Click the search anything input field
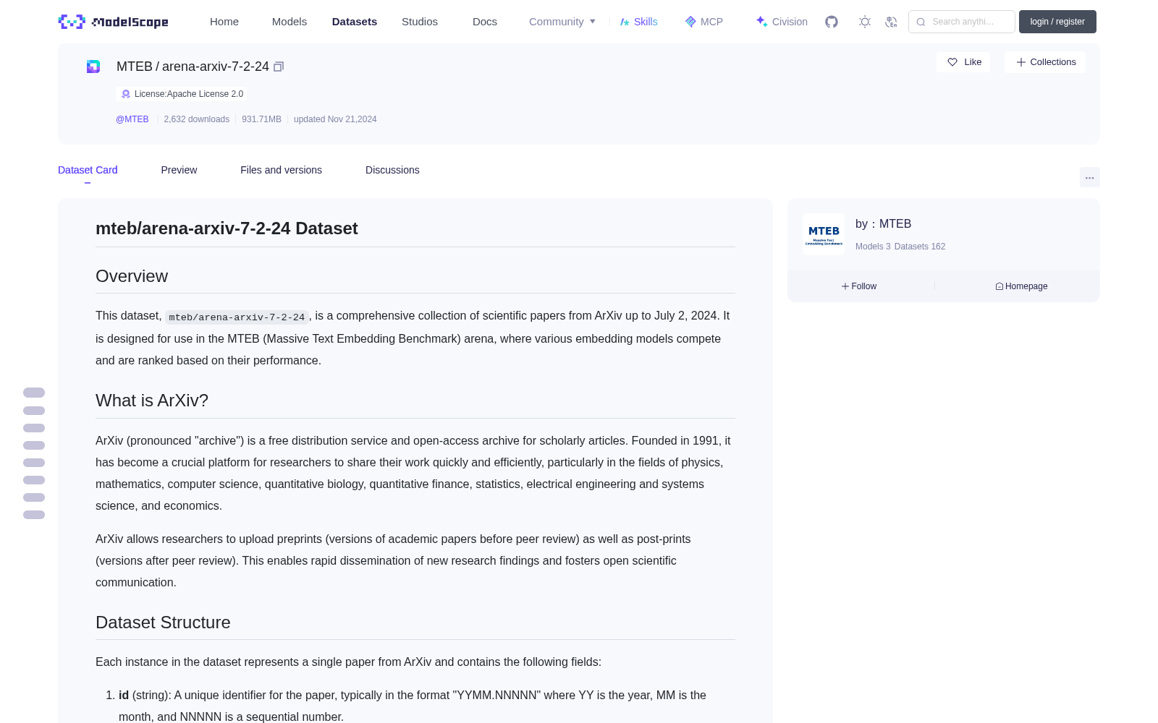Image resolution: width=1158 pixels, height=723 pixels. pyautogui.click(x=962, y=22)
